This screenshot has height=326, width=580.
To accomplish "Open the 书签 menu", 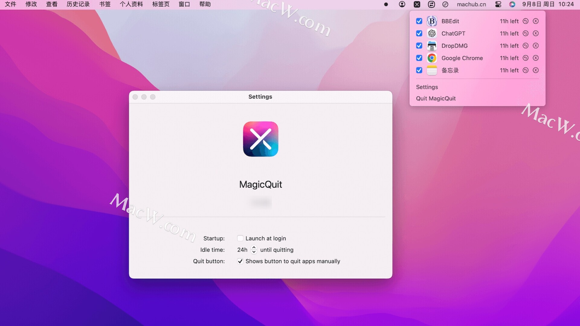I will point(105,4).
